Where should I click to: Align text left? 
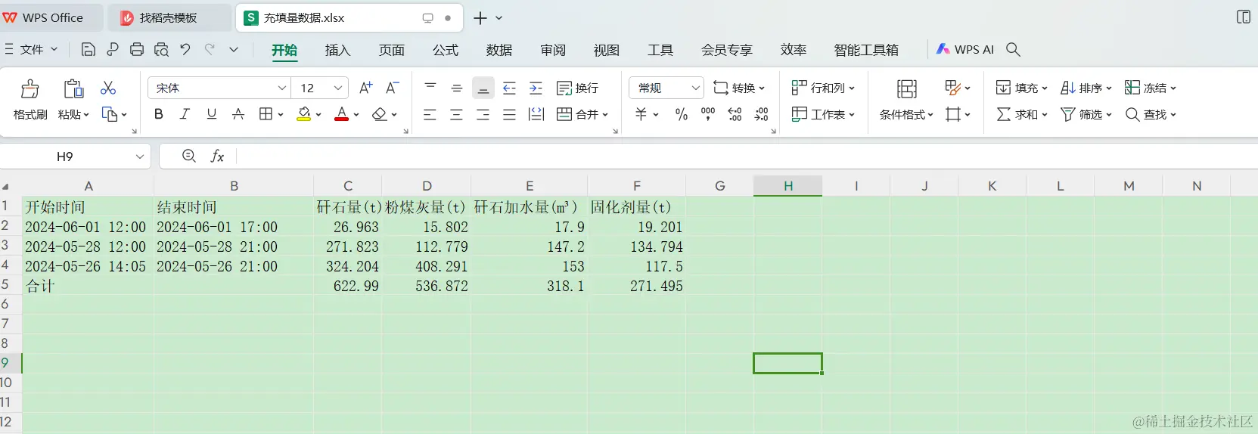pos(430,114)
